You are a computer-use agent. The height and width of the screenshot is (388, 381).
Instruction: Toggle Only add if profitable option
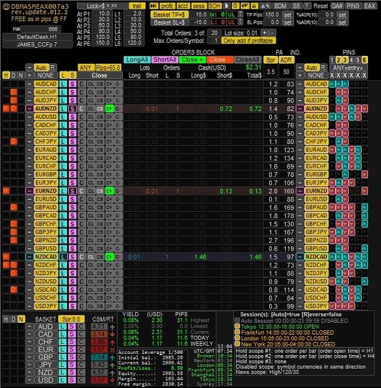coord(248,40)
